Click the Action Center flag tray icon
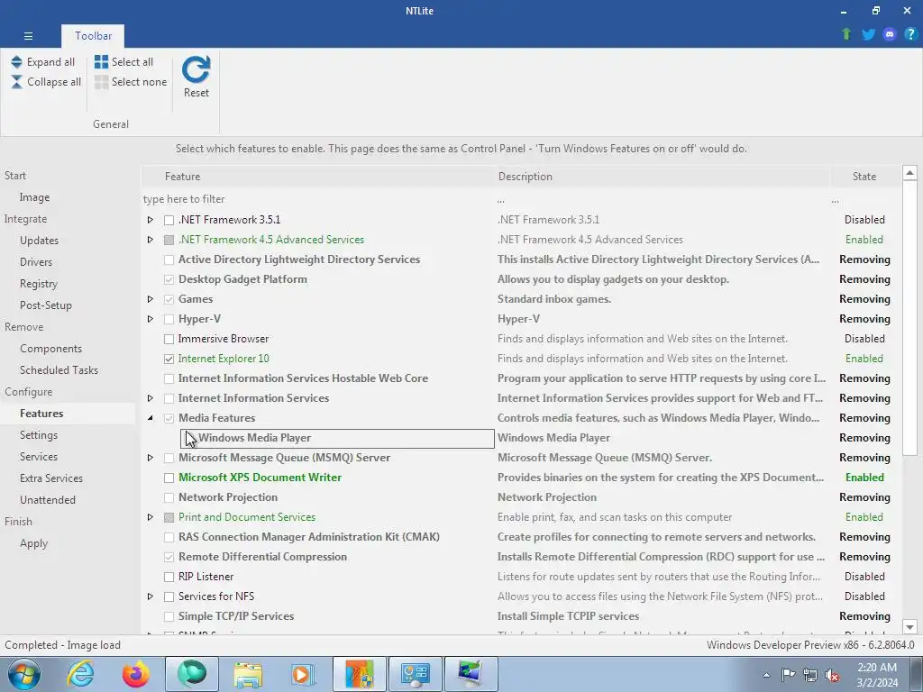The image size is (923, 692). pyautogui.click(x=788, y=674)
